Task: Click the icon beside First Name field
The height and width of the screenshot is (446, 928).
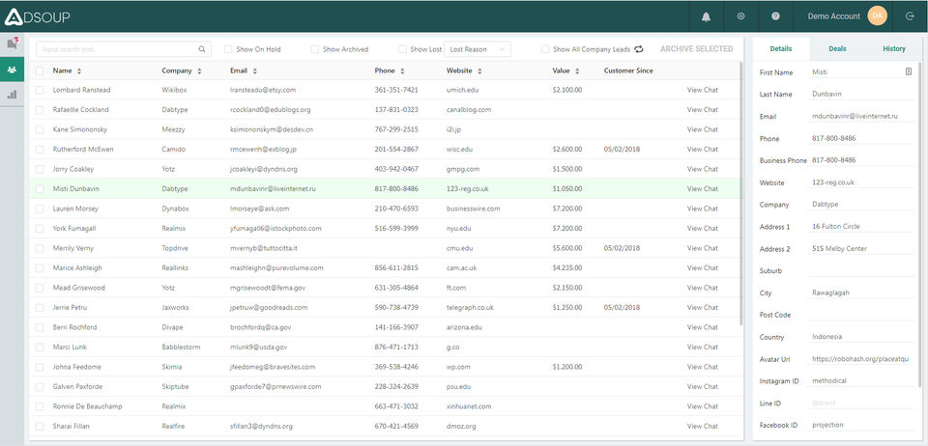Action: coord(909,71)
